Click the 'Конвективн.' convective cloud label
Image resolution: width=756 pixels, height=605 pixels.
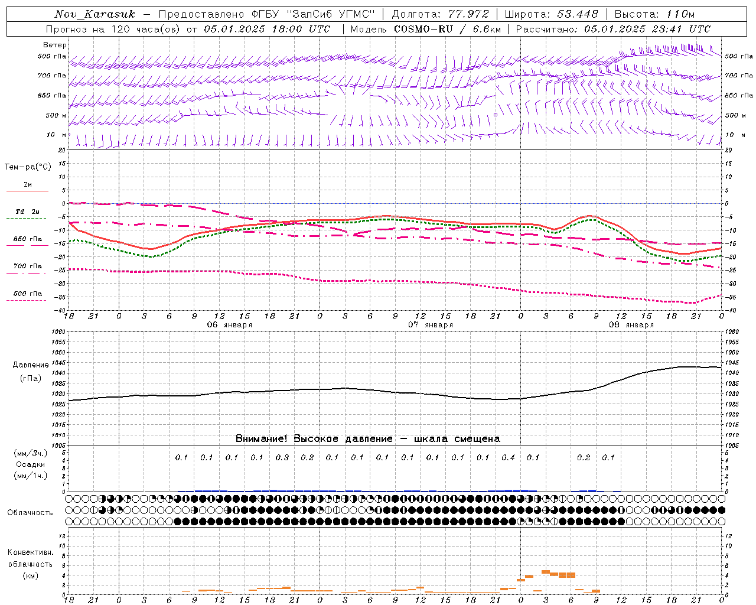[31, 552]
